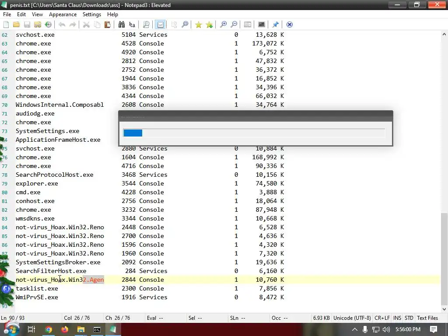The image size is (448, 336).
Task: Open the File menu
Action: coord(7,14)
